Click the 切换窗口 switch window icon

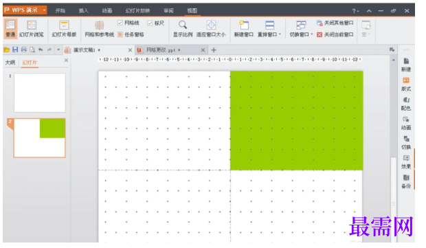pos(301,25)
